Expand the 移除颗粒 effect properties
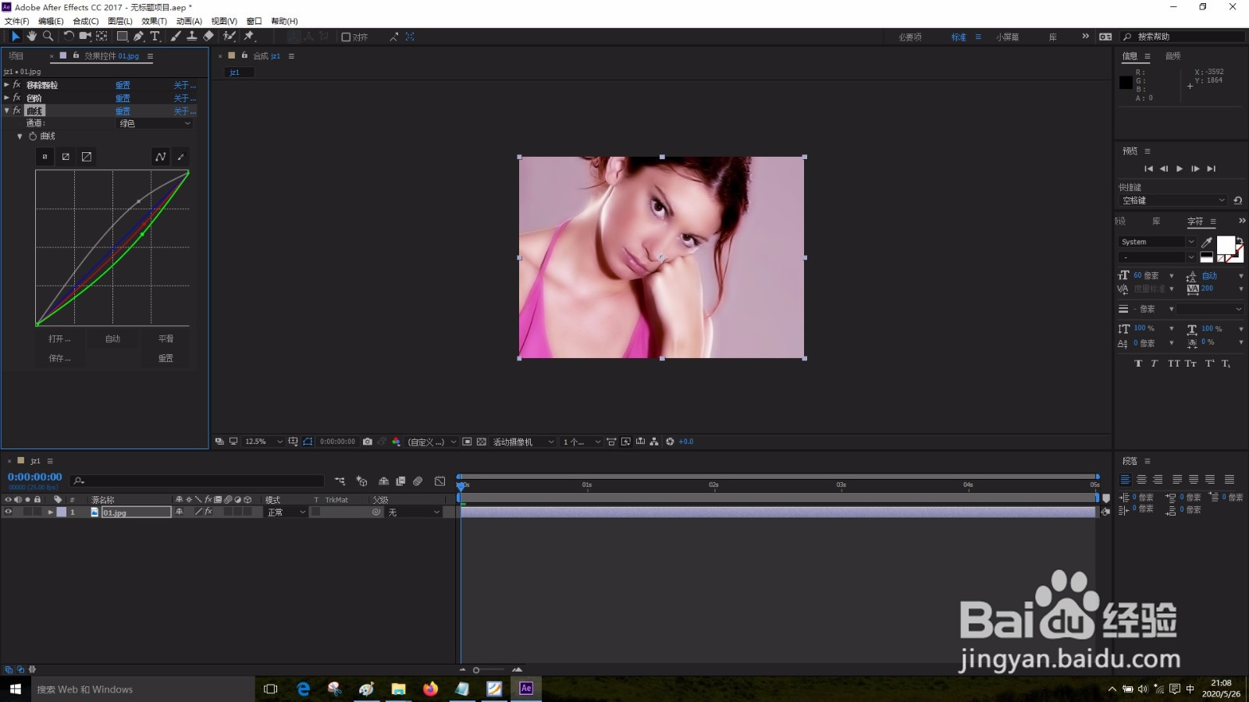The image size is (1249, 702). coord(6,85)
